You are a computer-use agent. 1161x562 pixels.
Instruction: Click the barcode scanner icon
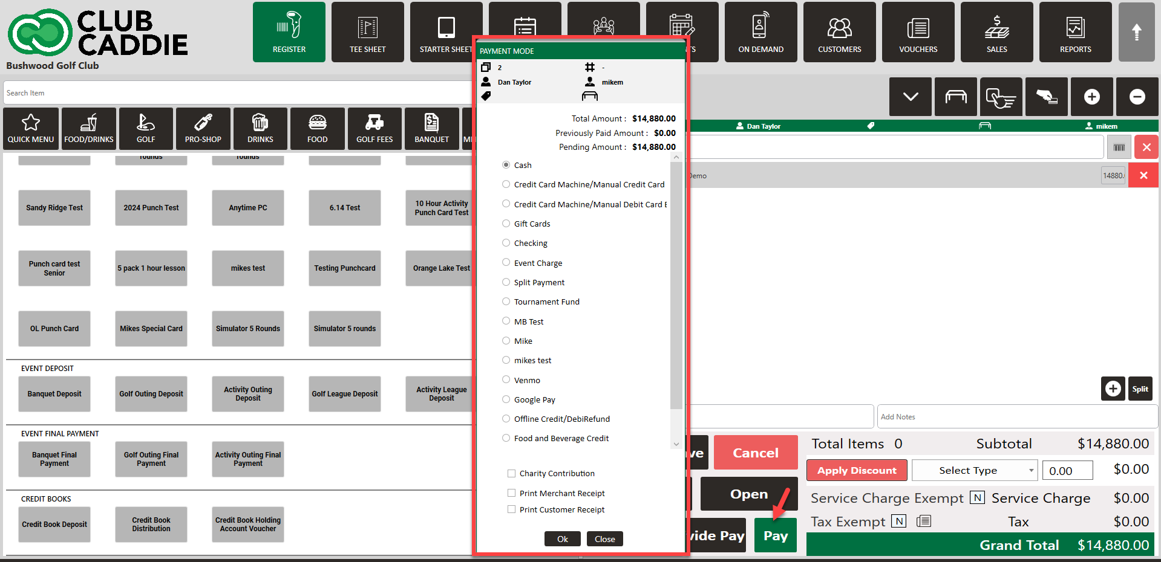(1119, 147)
